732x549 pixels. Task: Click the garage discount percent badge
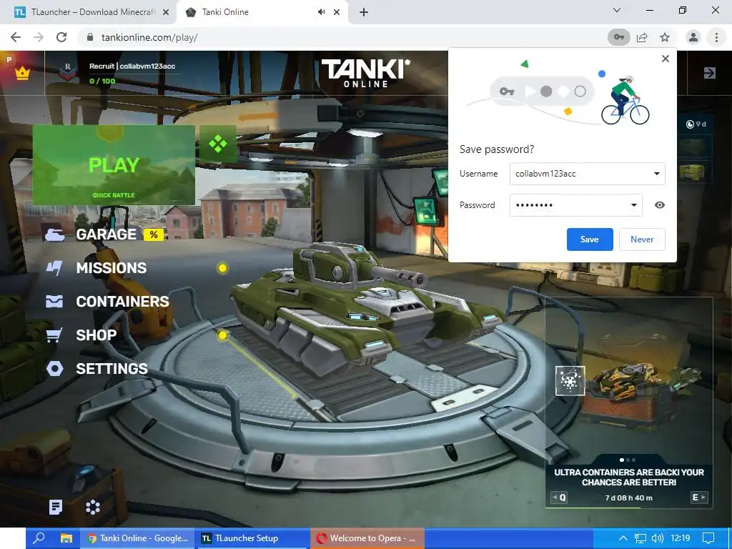(x=154, y=234)
